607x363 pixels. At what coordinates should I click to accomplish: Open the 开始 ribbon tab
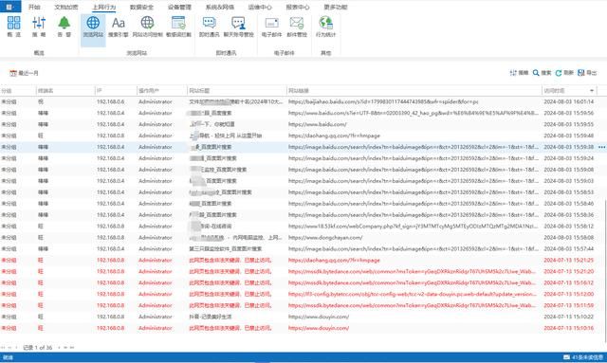[34, 7]
